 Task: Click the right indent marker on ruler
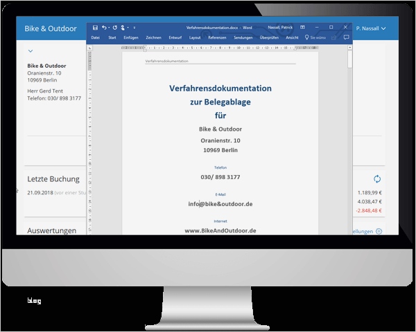point(295,48)
